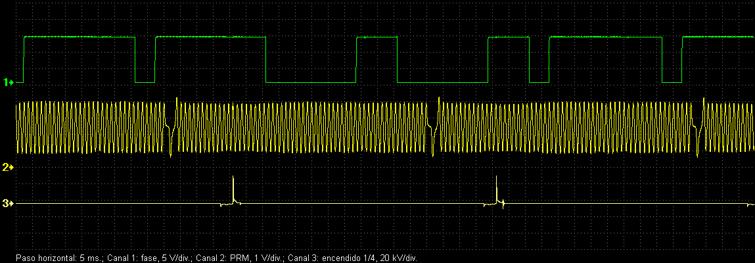This screenshot has width=755, height=263.
Task: Click the second missing-tooth gap in yellow waveform
Action: coord(436,127)
